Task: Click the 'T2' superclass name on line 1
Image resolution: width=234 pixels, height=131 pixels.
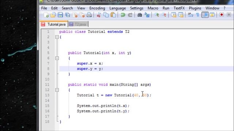Action: point(127,32)
